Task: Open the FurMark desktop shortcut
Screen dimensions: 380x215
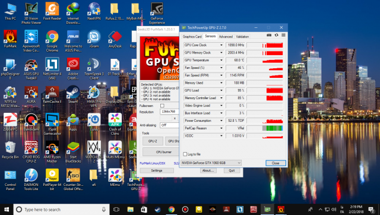Action: 10,39
